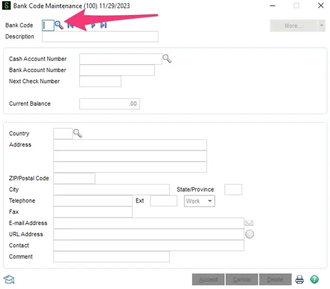Click the Delete button
330x289 pixels.
(275, 279)
